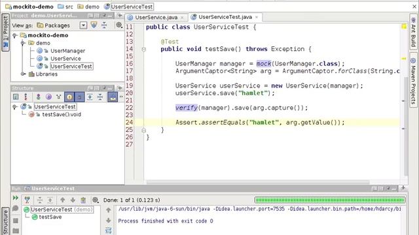Toggle Autoscroll to source in Structure toolbar
419x235 pixels.
pyautogui.click(x=113, y=97)
